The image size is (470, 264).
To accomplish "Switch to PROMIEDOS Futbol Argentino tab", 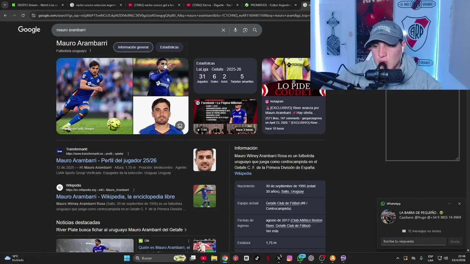I will [x=271, y=5].
